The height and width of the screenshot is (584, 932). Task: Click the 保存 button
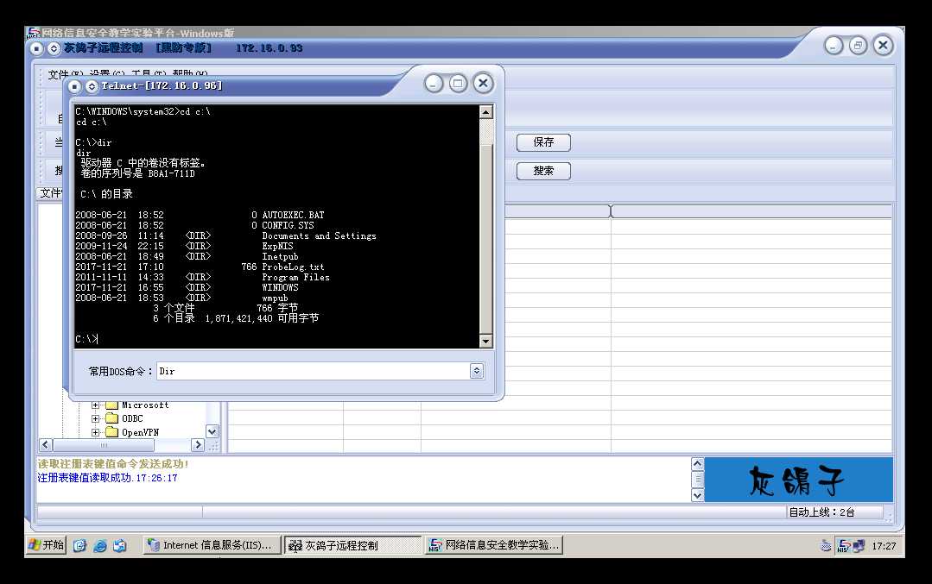(543, 142)
